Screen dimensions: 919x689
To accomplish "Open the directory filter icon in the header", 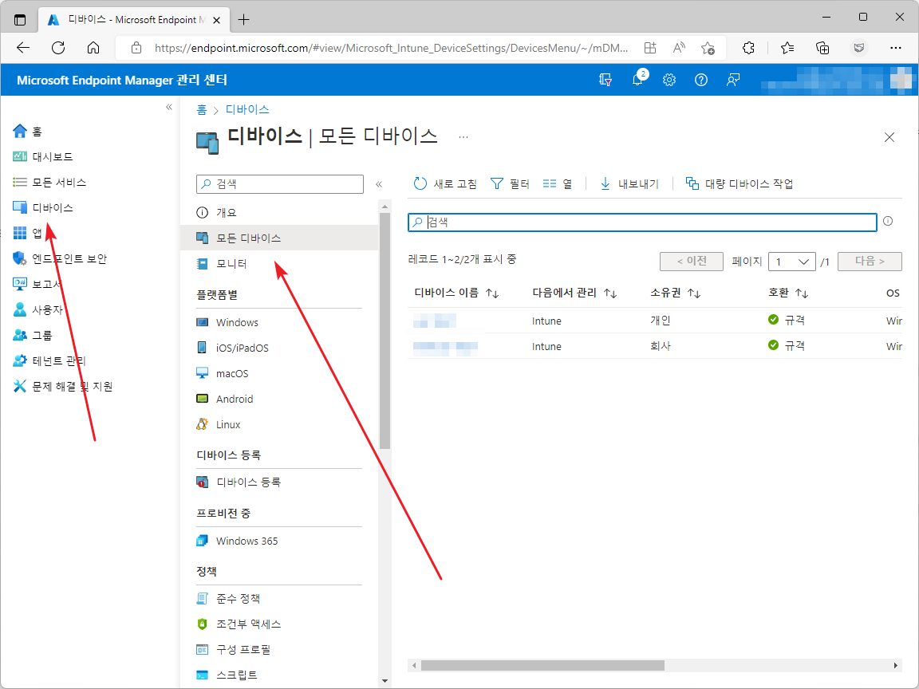I will [x=605, y=80].
